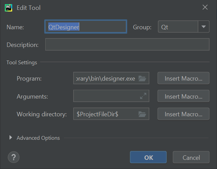
Task: Click the Edit Tool title text
Action: (29, 8)
